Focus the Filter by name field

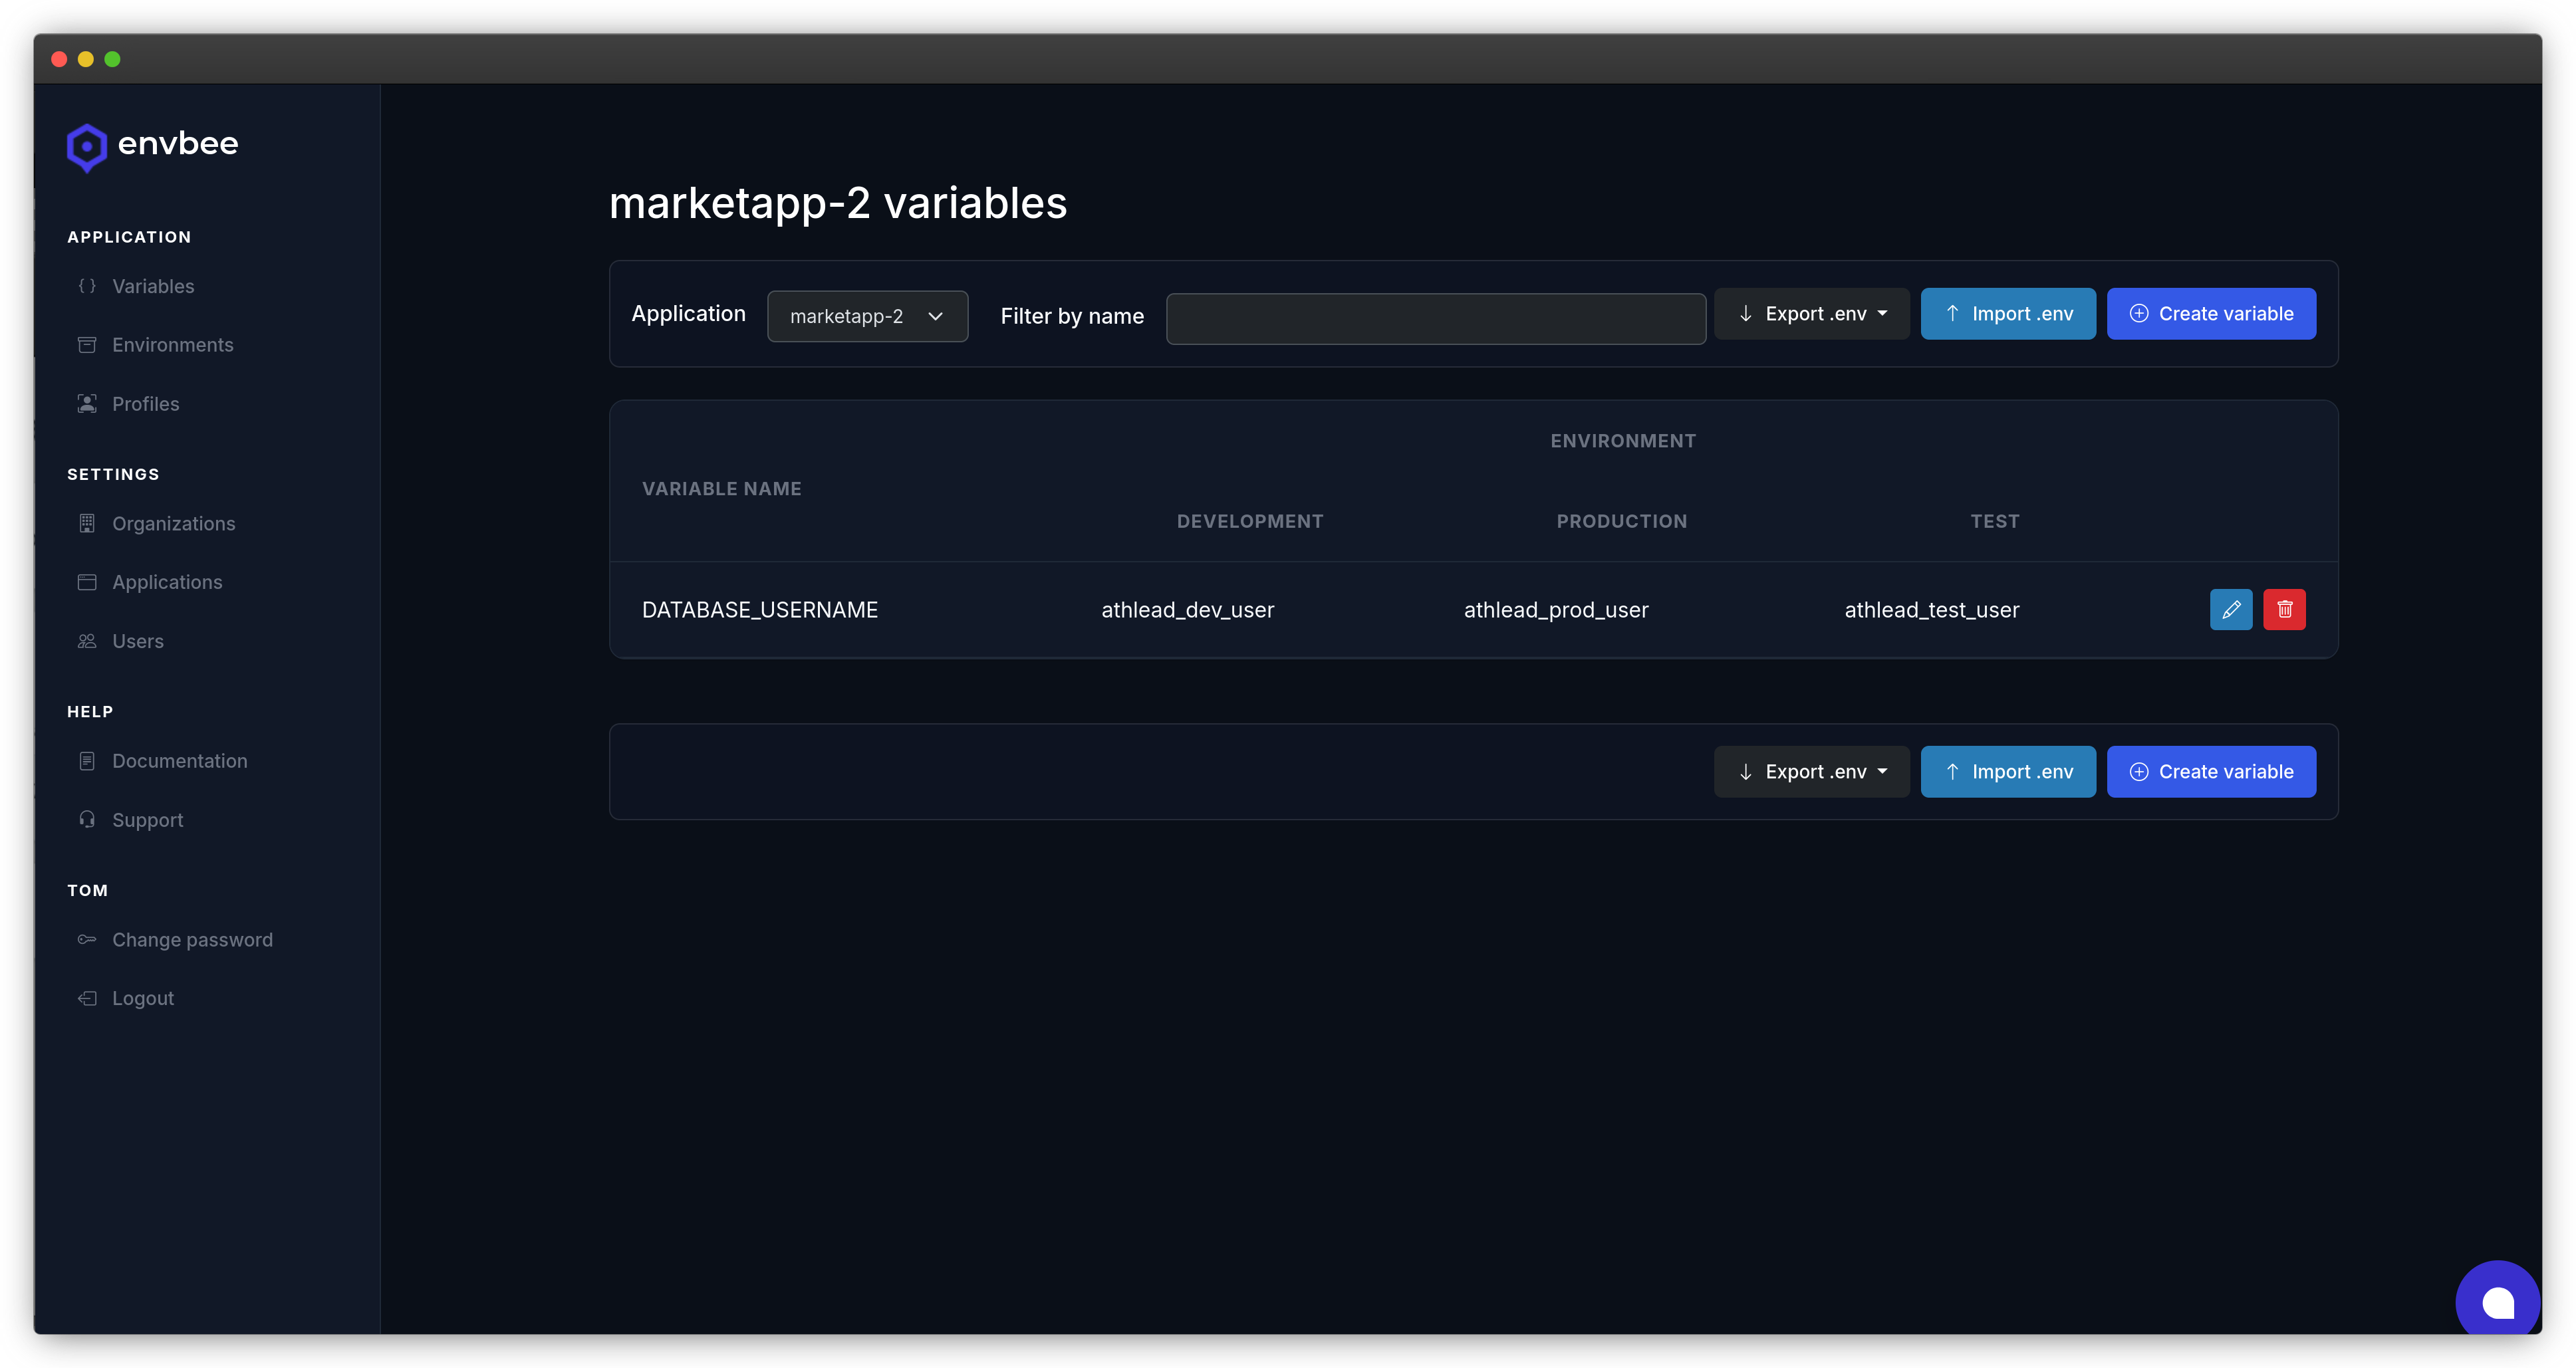click(1435, 318)
